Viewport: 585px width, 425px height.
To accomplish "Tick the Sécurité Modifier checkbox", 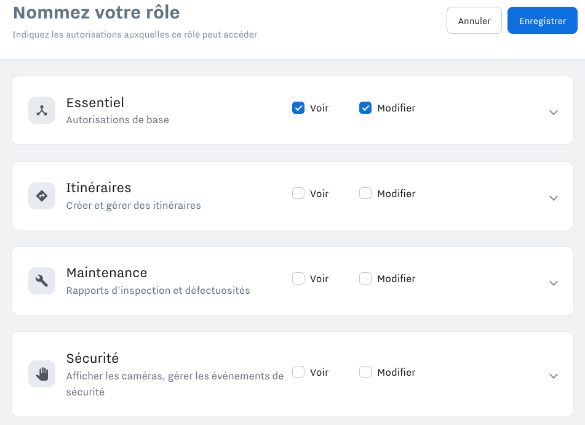I will point(365,372).
